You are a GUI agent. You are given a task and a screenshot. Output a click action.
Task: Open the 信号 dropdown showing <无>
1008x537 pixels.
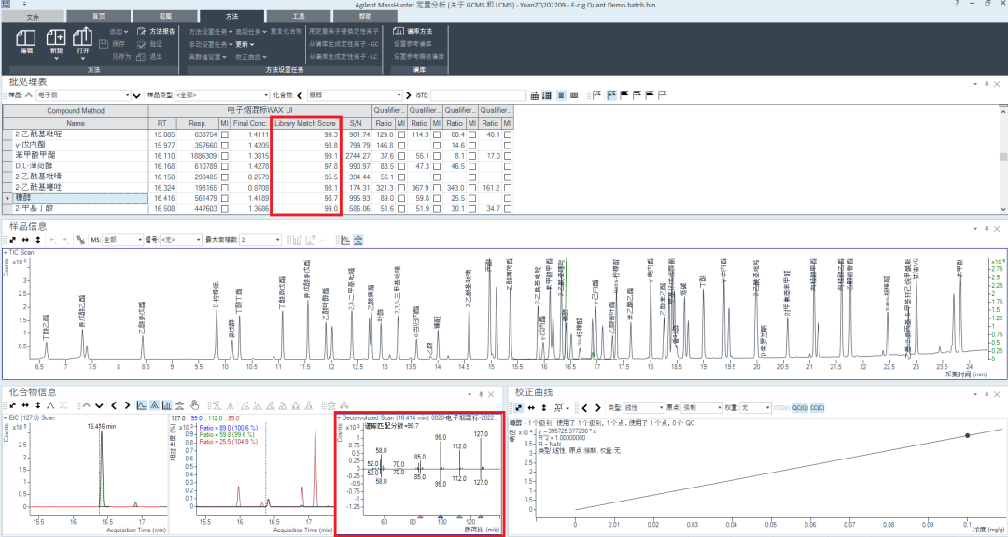point(180,240)
